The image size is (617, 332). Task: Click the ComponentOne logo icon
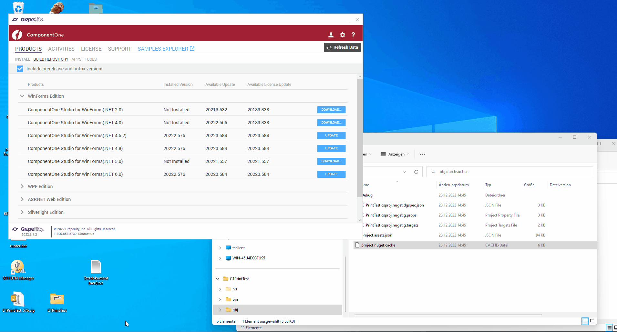click(x=17, y=35)
